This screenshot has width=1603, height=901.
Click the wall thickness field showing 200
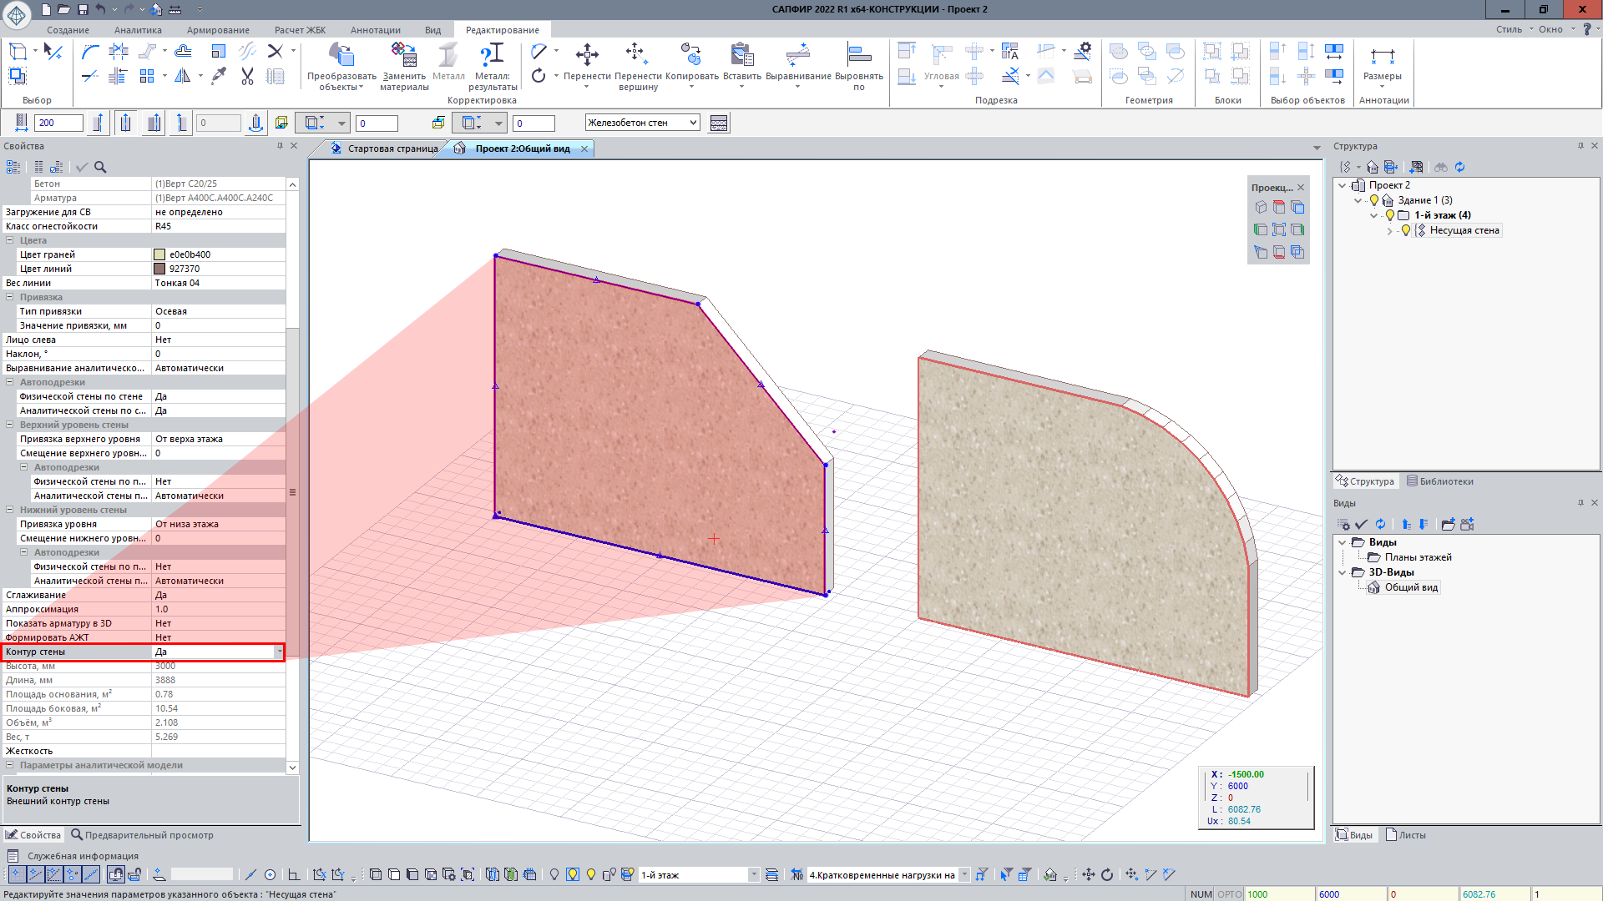(x=58, y=123)
